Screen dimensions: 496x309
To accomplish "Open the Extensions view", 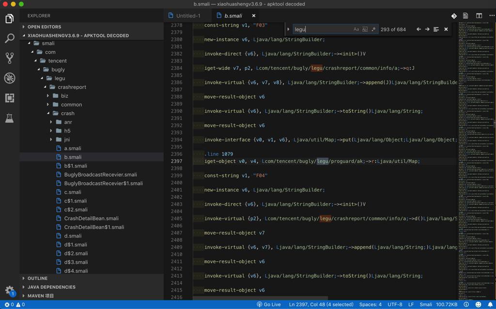I will tap(10, 98).
